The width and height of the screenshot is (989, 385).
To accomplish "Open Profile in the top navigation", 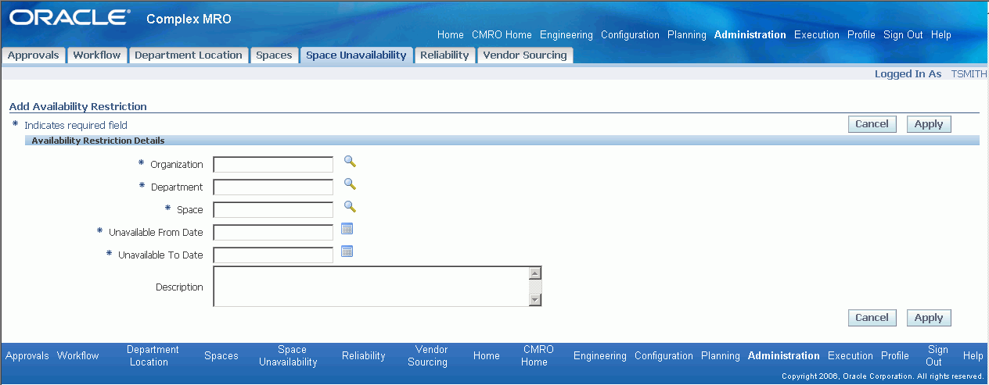I will 861,35.
